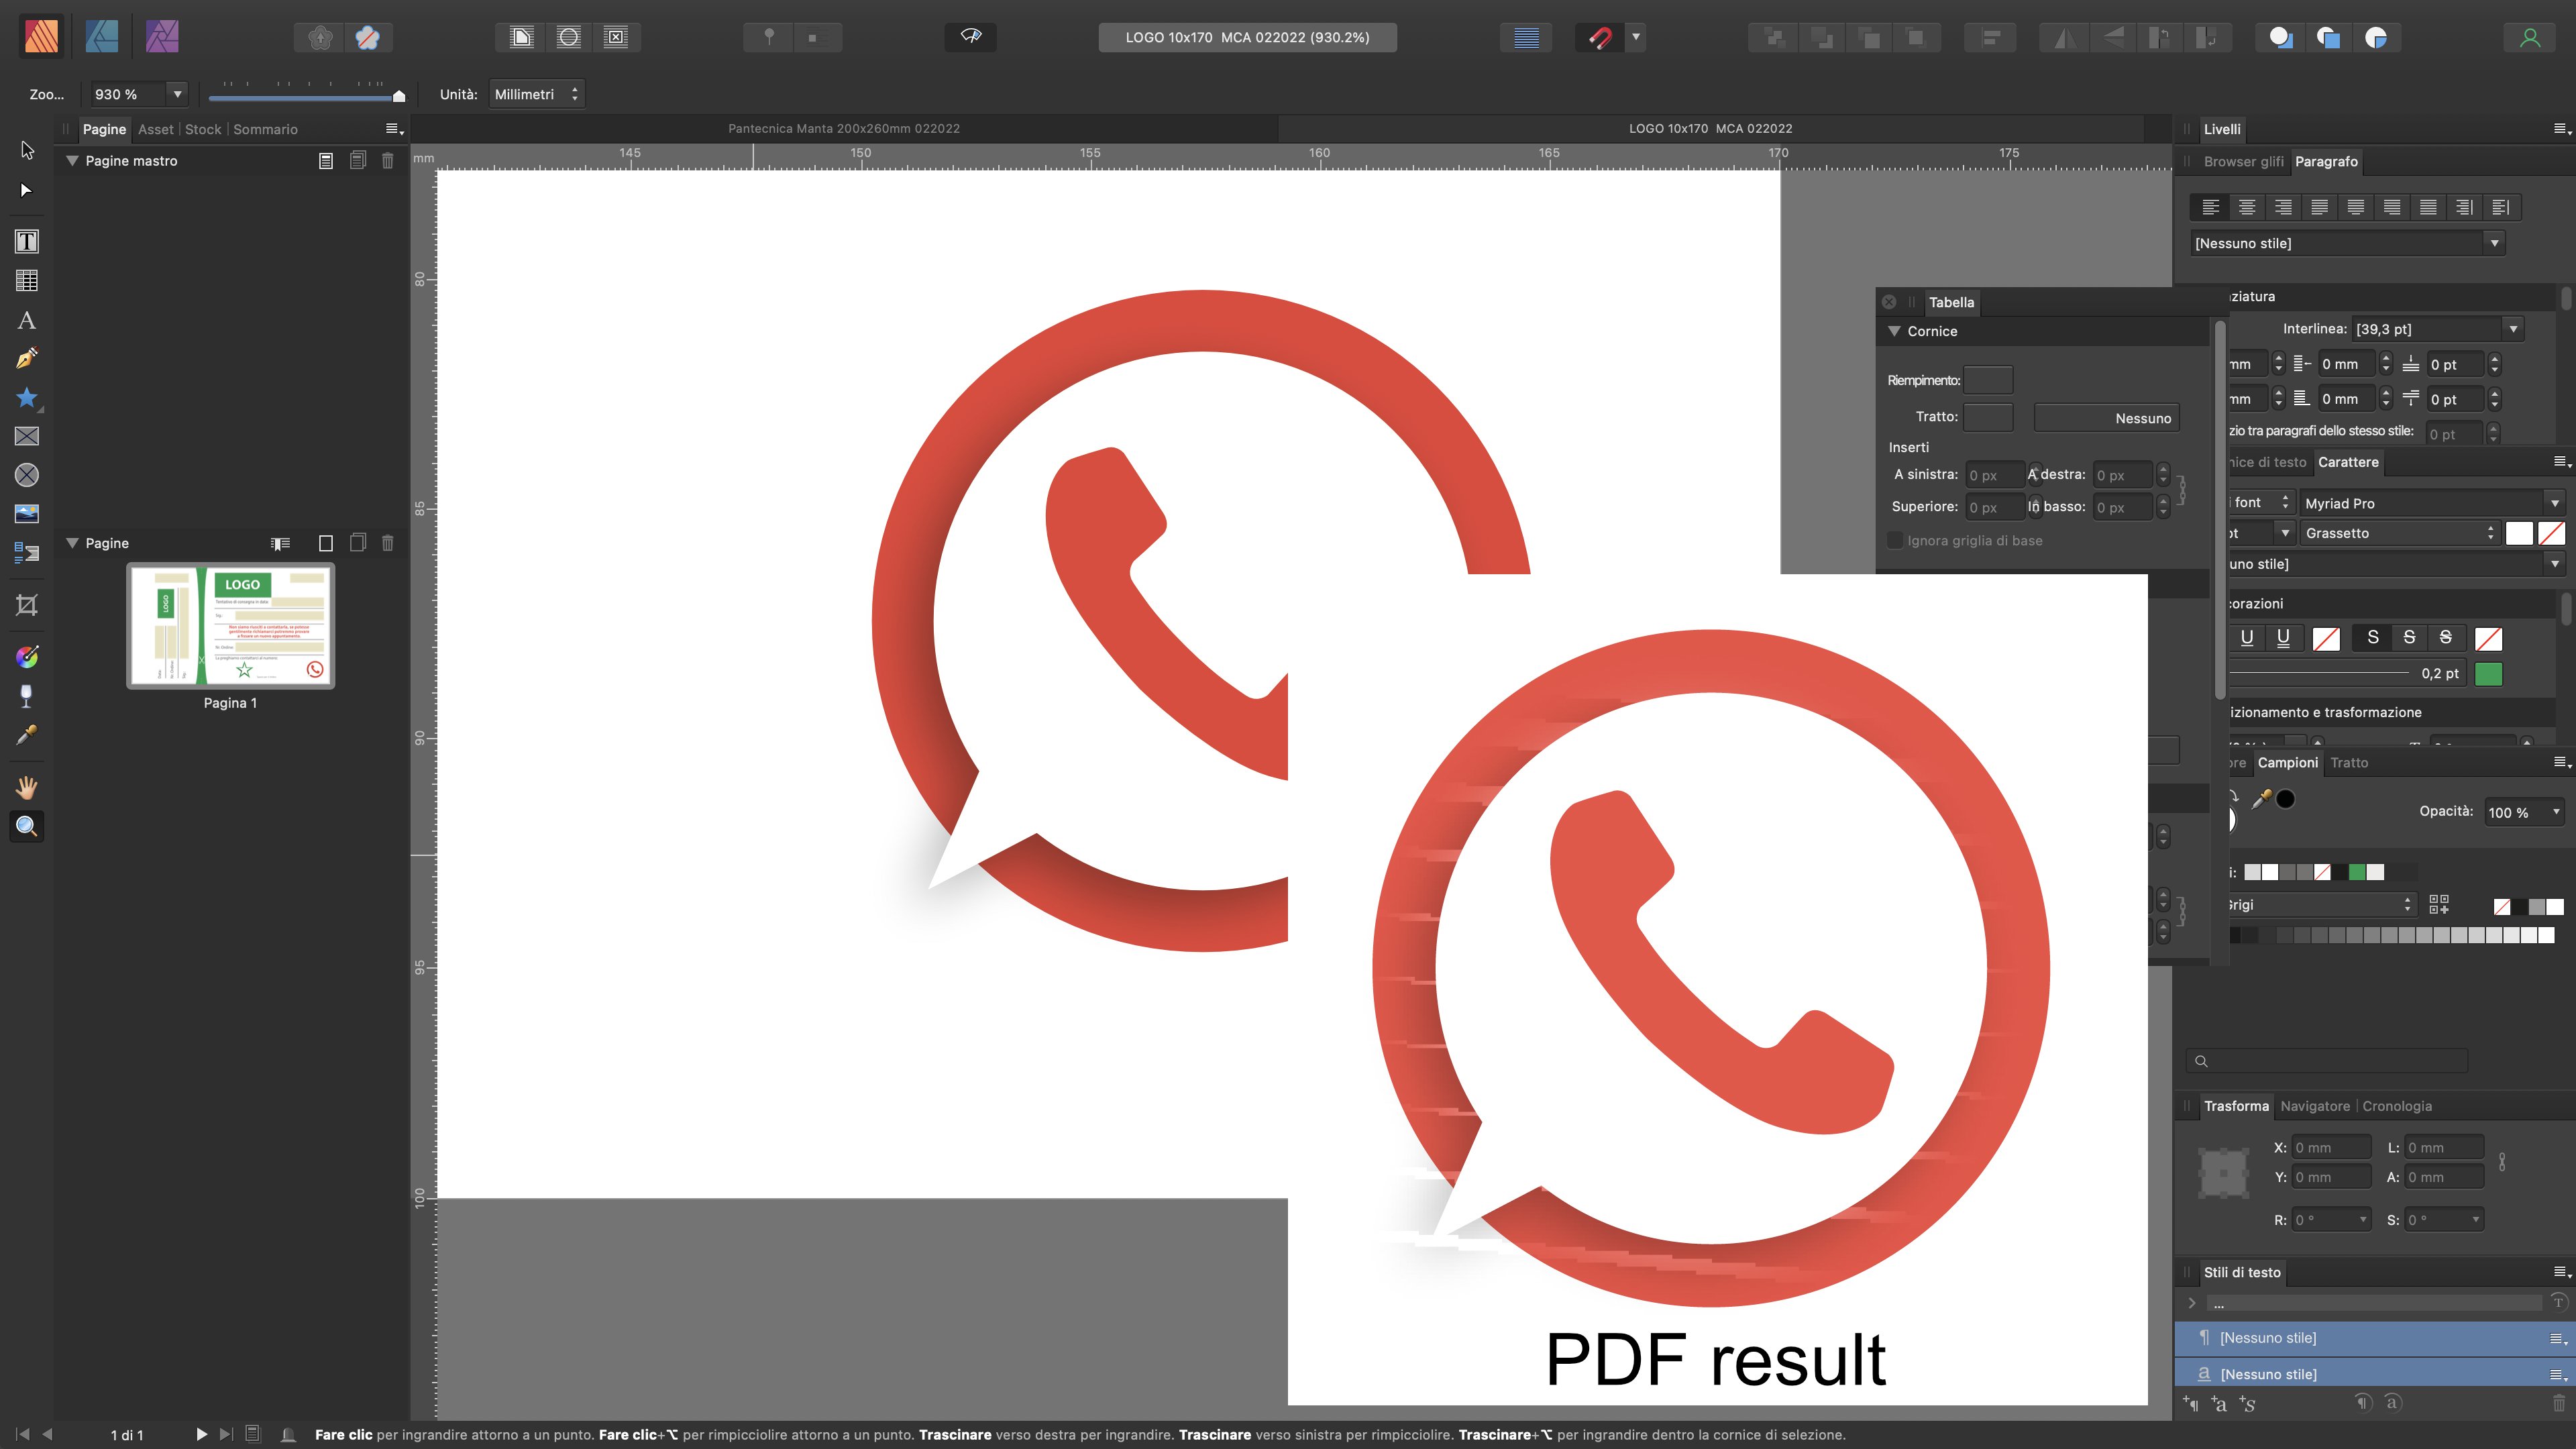Collapse the Pagine section
Viewport: 2576px width, 1449px height.
coord(72,543)
